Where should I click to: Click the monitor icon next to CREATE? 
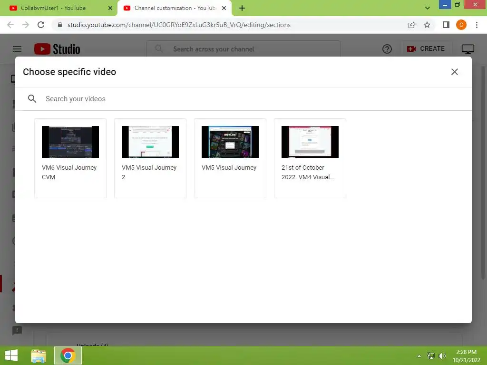[x=468, y=49]
